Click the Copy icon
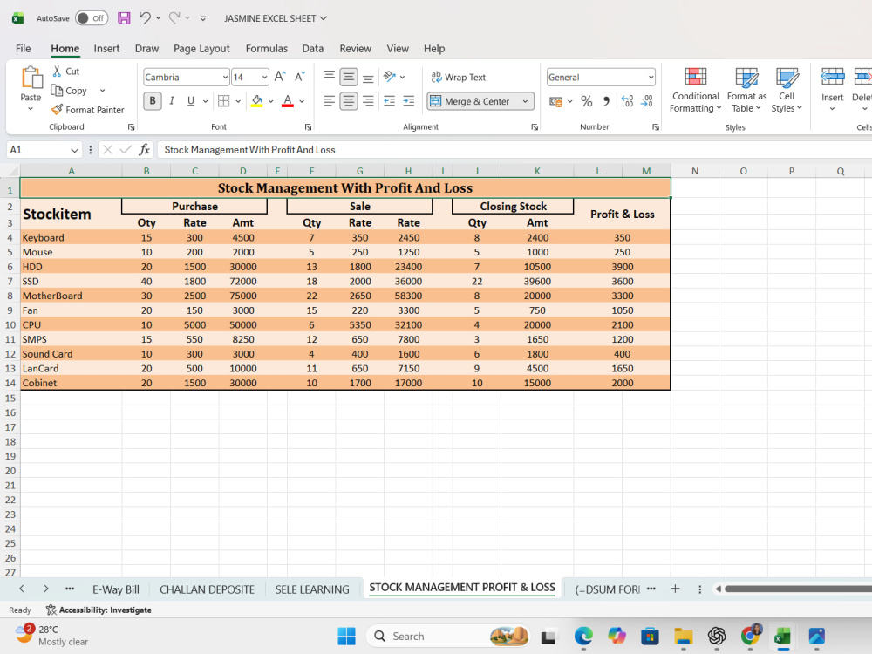The image size is (872, 654). click(x=57, y=90)
